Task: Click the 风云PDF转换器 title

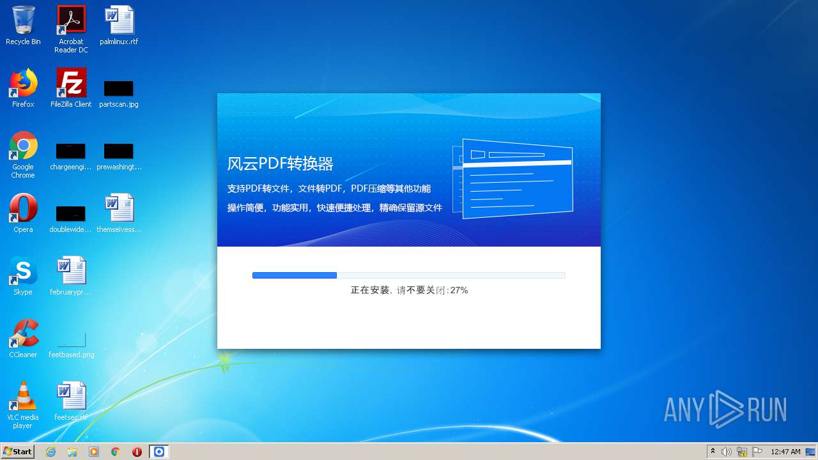Action: (x=281, y=164)
